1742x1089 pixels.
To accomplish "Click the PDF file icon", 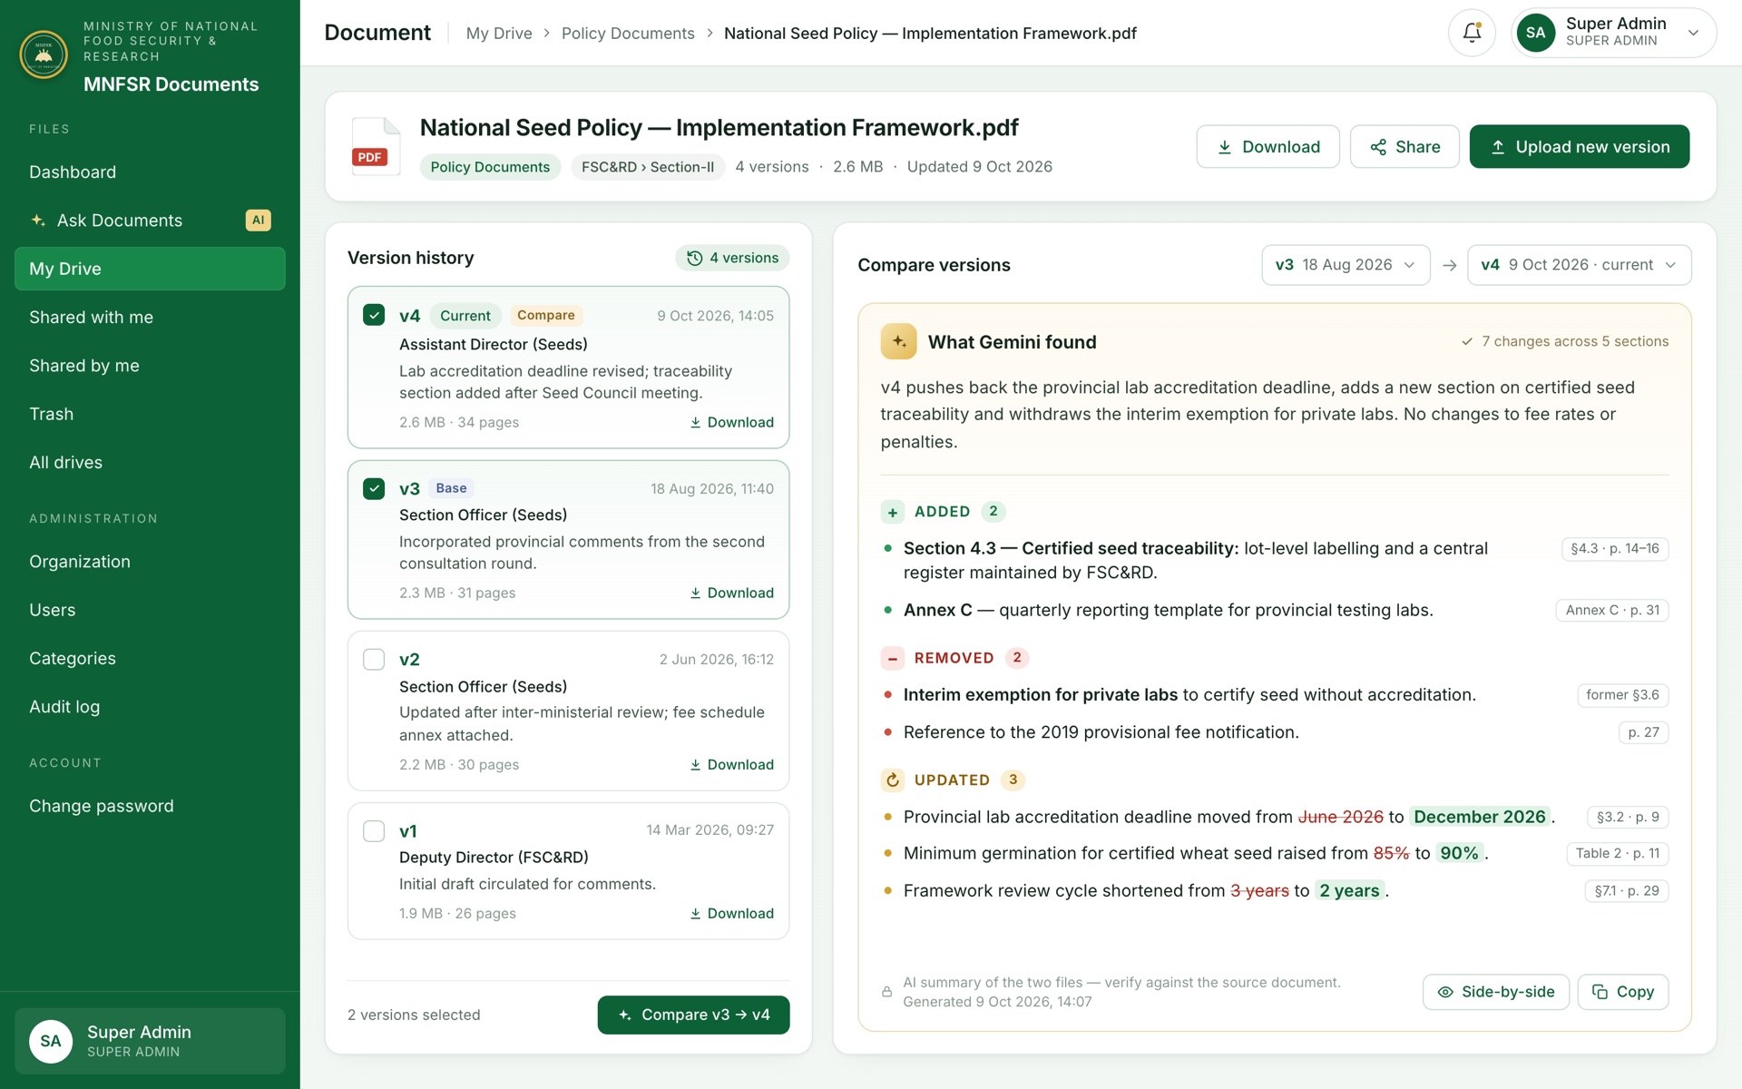I will [x=376, y=146].
